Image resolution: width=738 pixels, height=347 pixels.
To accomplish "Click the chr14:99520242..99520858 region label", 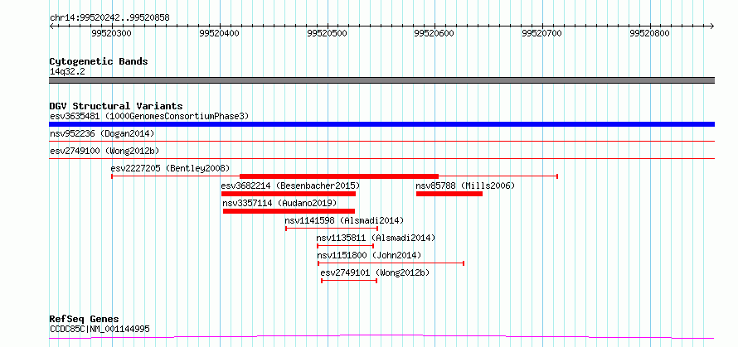I will [109, 18].
